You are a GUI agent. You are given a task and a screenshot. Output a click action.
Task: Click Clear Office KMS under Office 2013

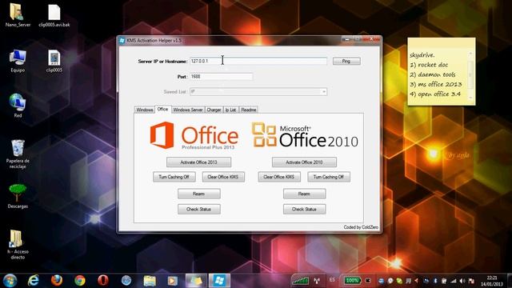tap(223, 177)
